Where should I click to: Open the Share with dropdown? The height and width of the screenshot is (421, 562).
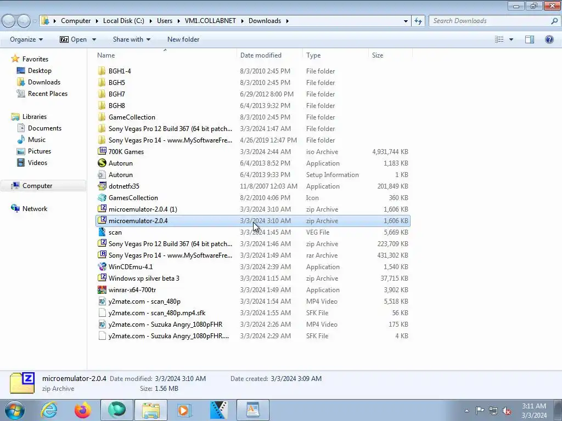[132, 39]
